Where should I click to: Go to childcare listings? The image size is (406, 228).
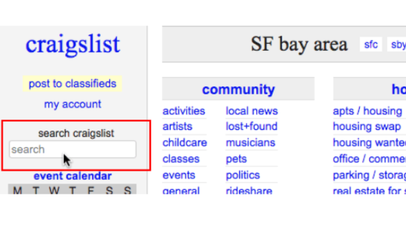[x=185, y=142]
